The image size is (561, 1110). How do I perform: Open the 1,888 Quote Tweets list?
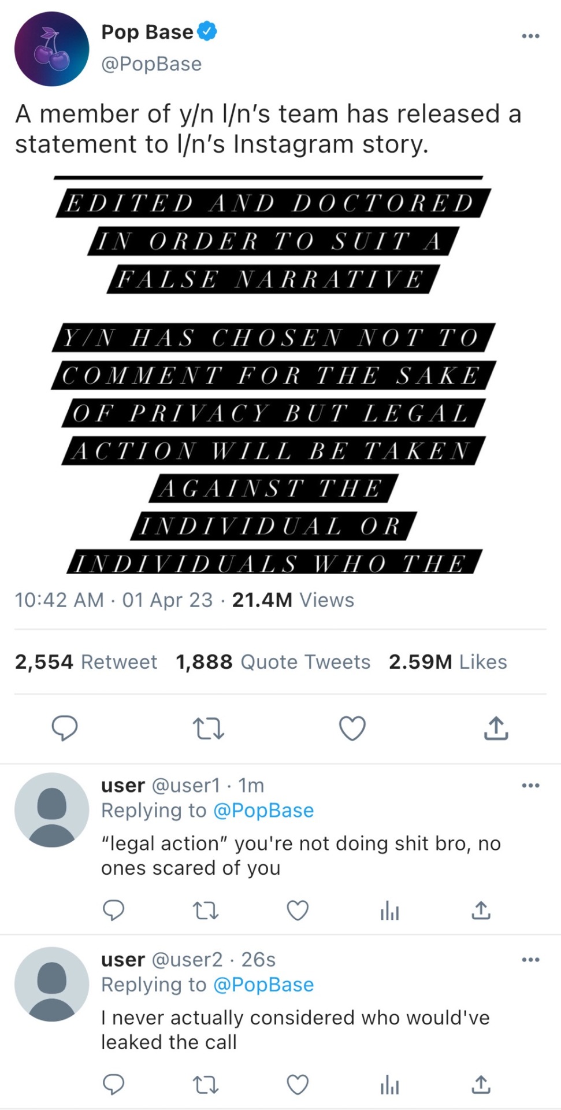[273, 662]
